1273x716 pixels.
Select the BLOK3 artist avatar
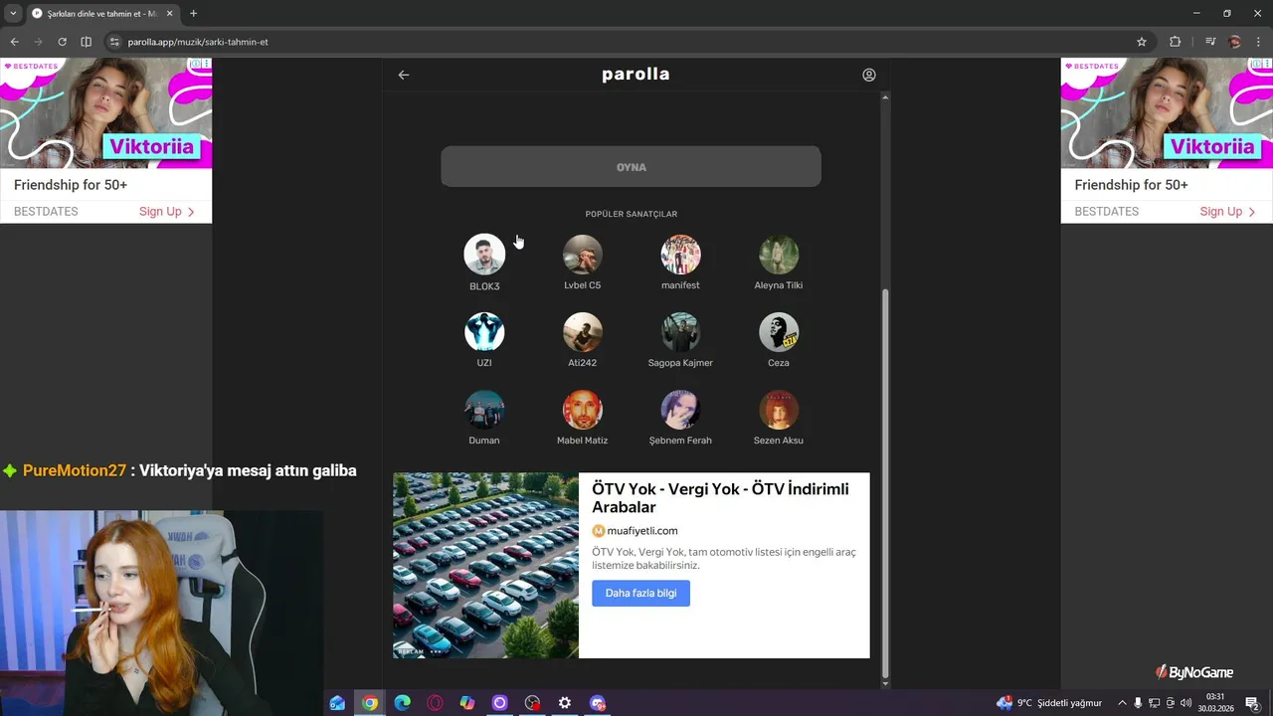484,255
